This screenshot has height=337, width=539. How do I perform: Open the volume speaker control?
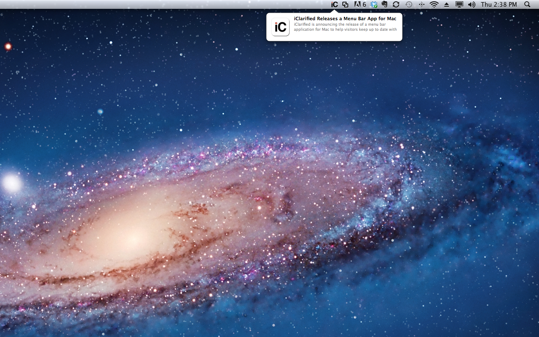(x=472, y=5)
